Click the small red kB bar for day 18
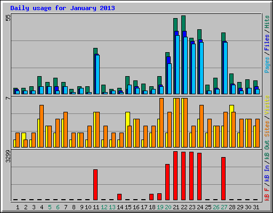This screenshot has height=213, width=273. [151, 197]
